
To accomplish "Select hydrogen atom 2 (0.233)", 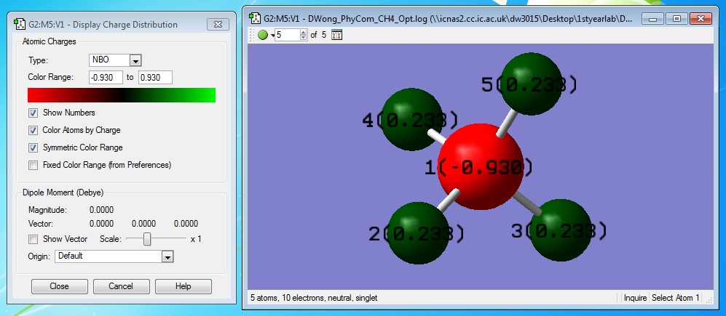I will (x=418, y=233).
